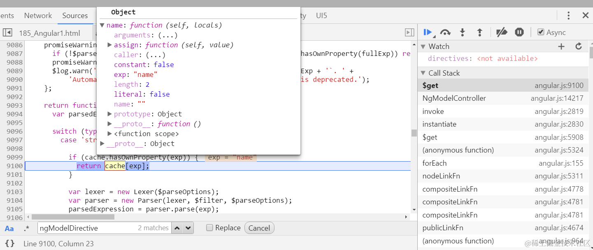Expand the prototype: Object entry
This screenshot has width=593, height=250.
click(x=109, y=114)
